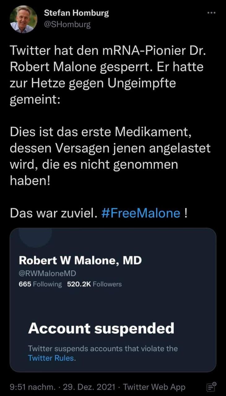Viewport: 226px width, 396px height.
Task: Open the #FreeMalone hashtag
Action: click(141, 213)
